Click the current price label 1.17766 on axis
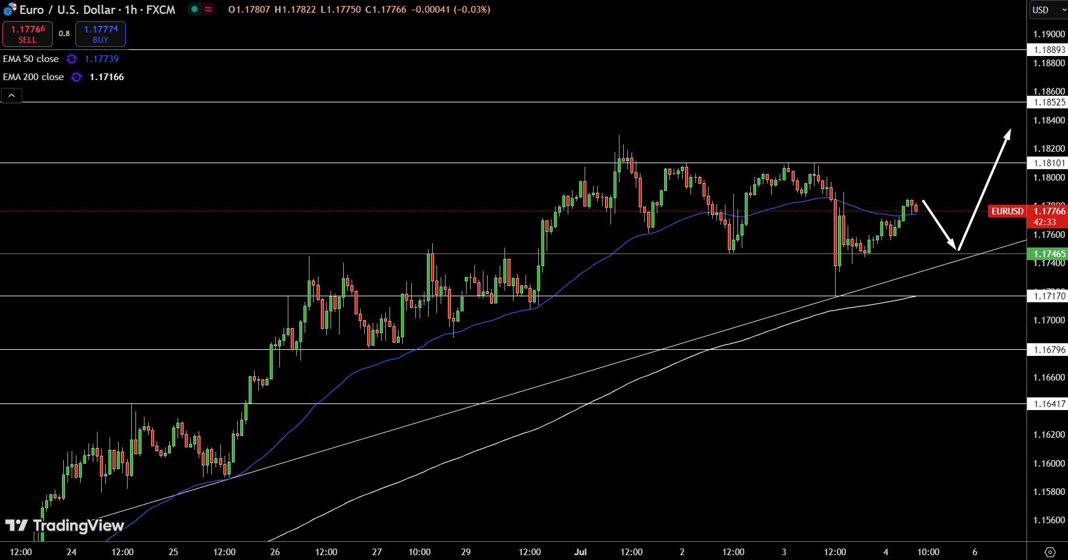This screenshot has height=560, width=1068. point(1049,211)
